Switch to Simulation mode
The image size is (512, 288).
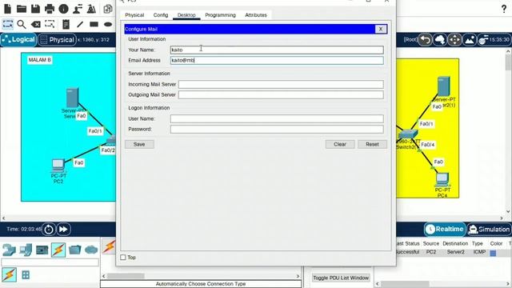pos(489,230)
